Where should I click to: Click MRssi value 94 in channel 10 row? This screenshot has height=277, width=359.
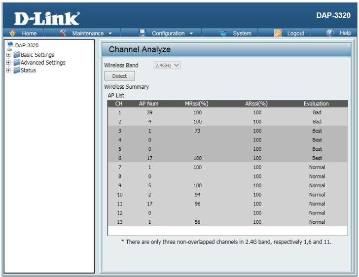197,195
